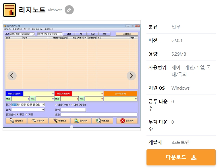Open the period start date dropdown
Image resolution: width=218 pixels, height=168 pixels.
33,34
